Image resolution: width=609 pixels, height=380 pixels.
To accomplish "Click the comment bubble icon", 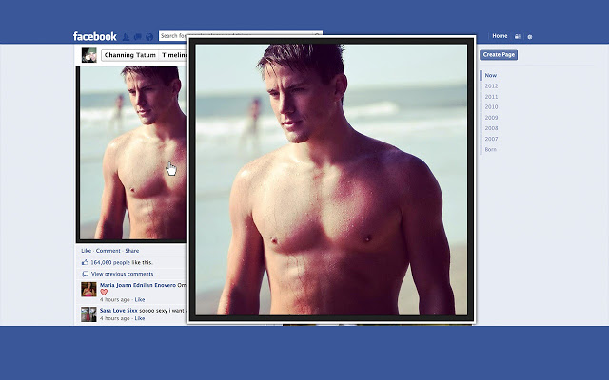I will [85, 274].
